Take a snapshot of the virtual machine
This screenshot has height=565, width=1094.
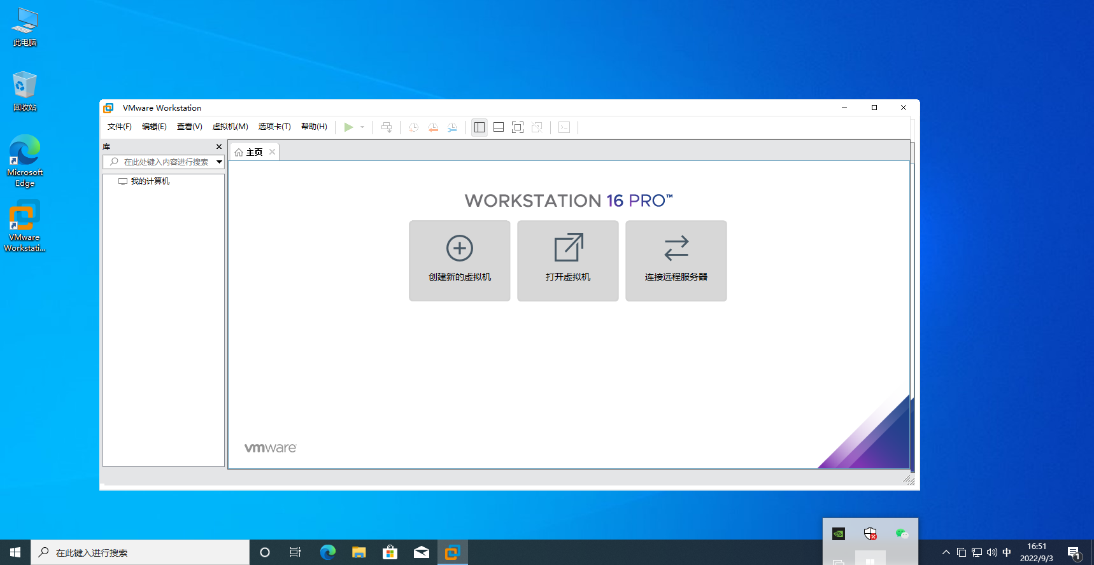point(413,127)
